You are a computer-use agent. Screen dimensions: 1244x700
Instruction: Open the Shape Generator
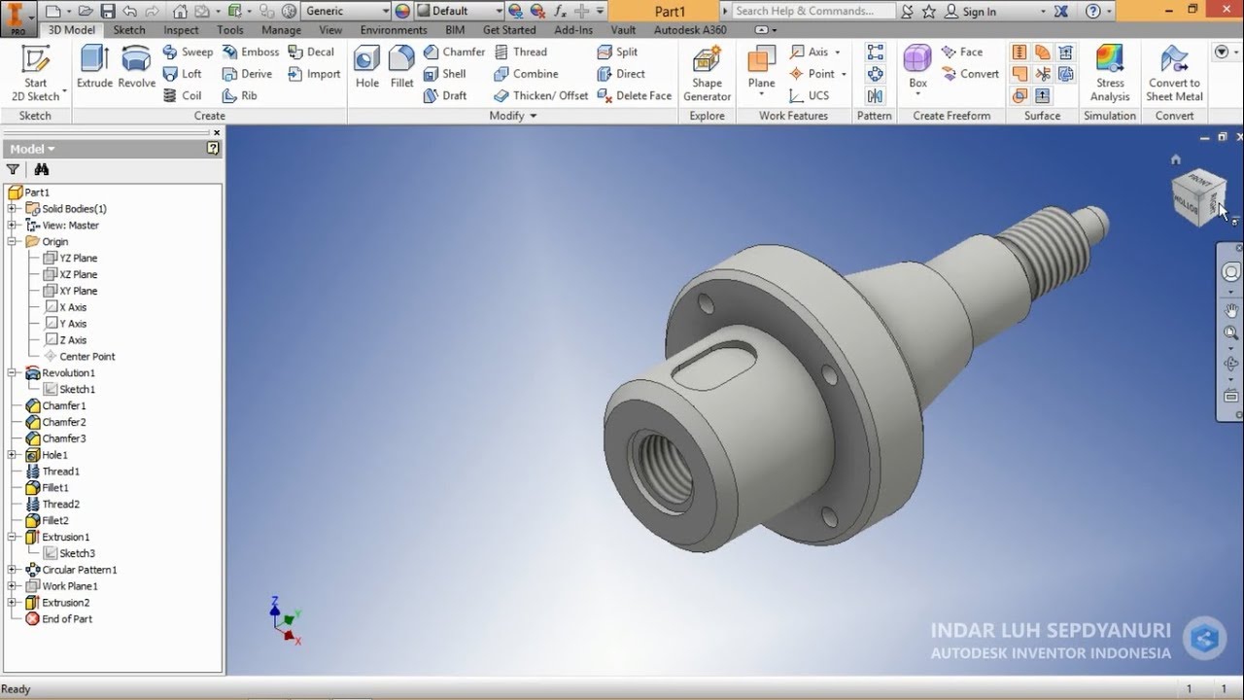coord(707,73)
